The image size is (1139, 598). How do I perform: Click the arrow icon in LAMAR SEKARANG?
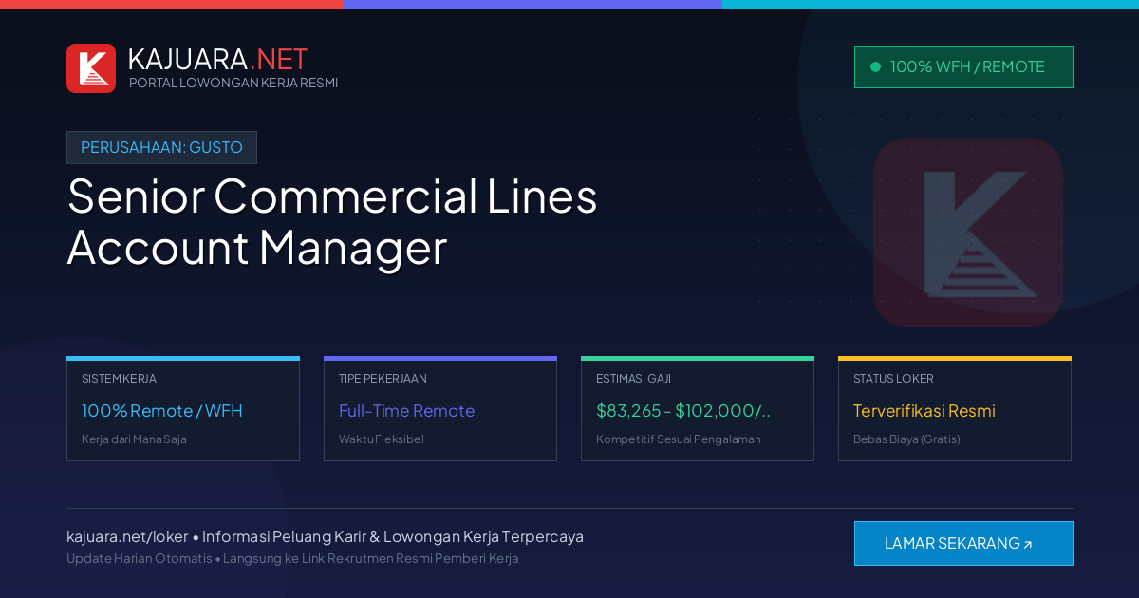[x=1027, y=545]
